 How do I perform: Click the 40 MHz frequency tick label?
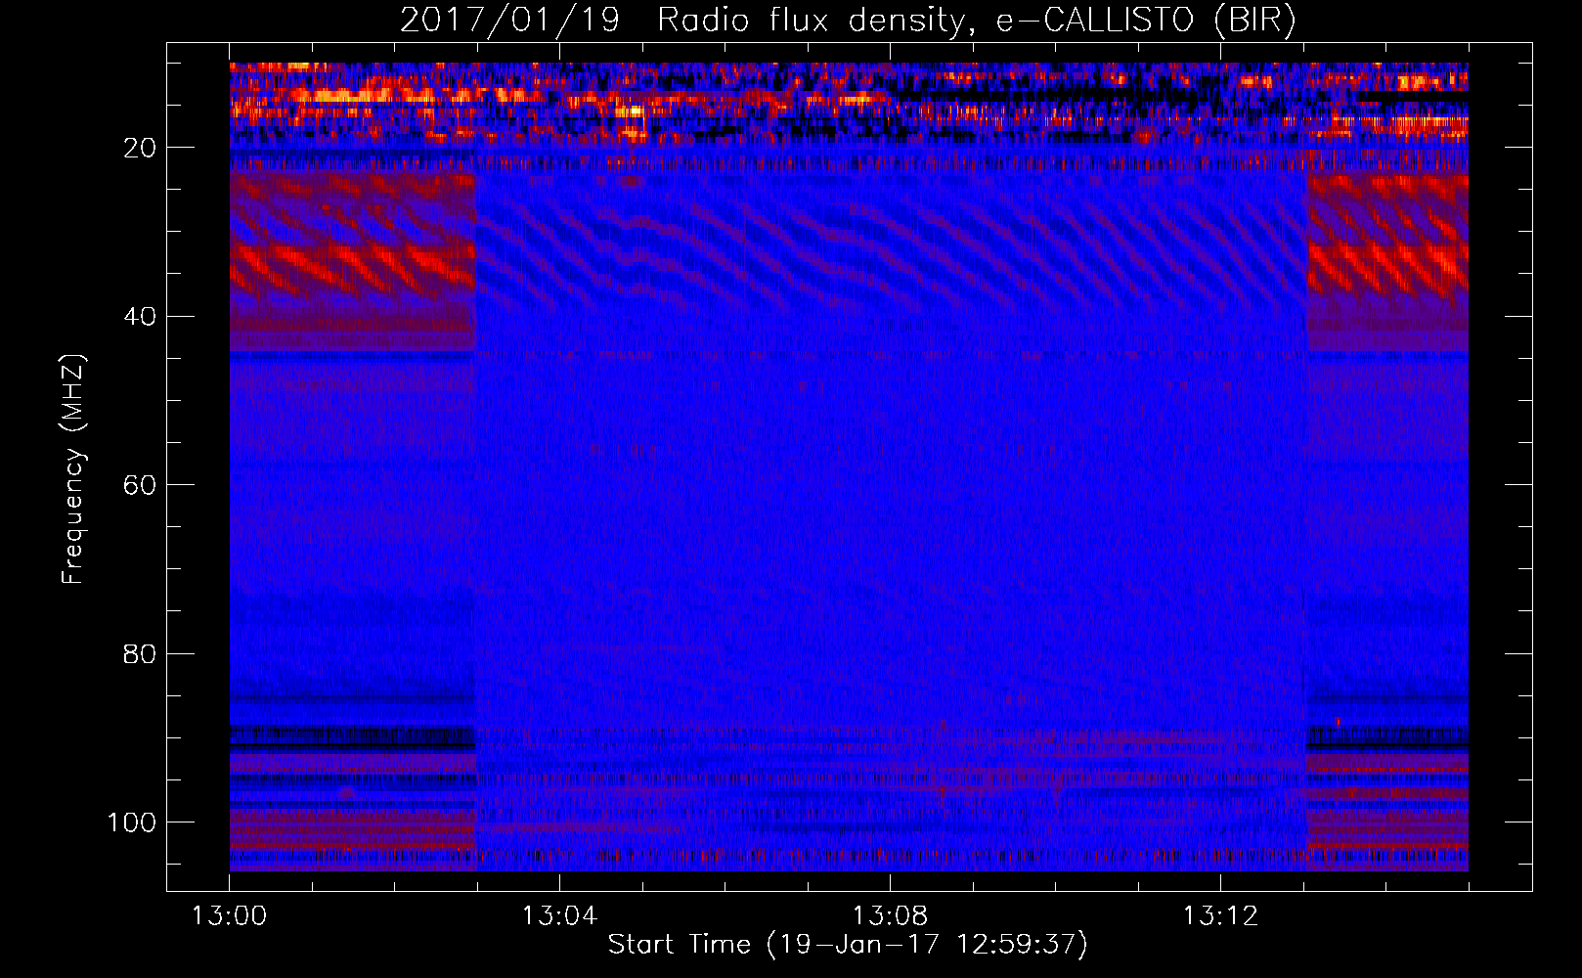(x=141, y=317)
